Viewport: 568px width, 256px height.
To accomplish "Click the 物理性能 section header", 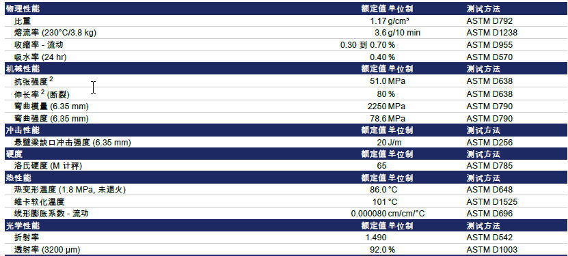I will [x=23, y=9].
